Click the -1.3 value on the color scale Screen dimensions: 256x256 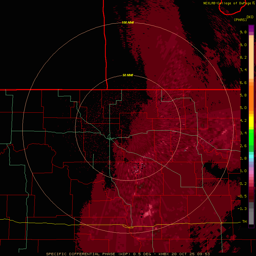(242, 209)
